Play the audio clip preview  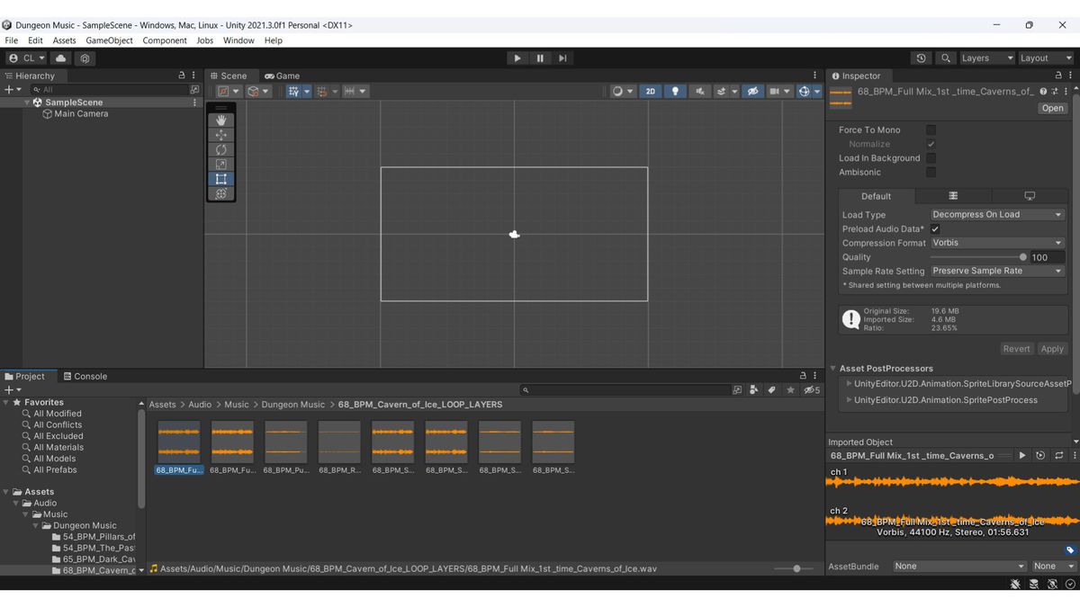click(1022, 456)
